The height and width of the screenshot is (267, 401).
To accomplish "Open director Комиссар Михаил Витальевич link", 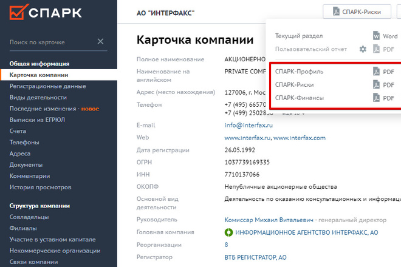I will [269, 220].
